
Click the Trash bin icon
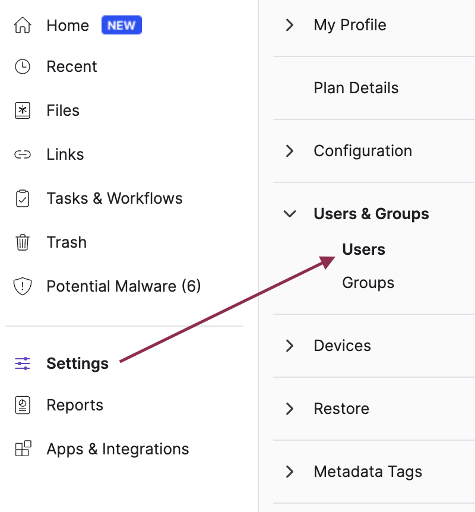[22, 242]
